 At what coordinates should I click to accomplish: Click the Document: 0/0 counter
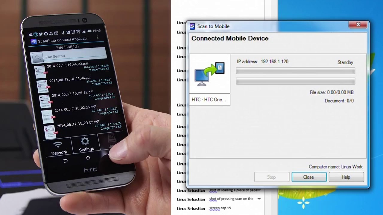point(339,101)
